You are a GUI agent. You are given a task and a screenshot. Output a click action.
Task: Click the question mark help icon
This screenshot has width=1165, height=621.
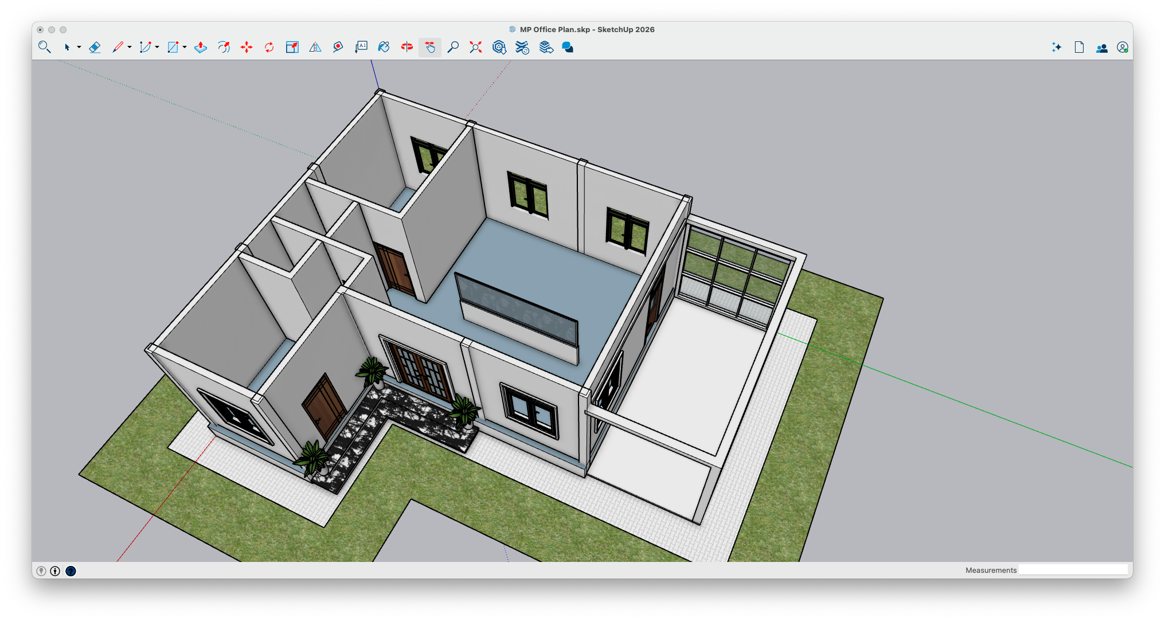[71, 571]
